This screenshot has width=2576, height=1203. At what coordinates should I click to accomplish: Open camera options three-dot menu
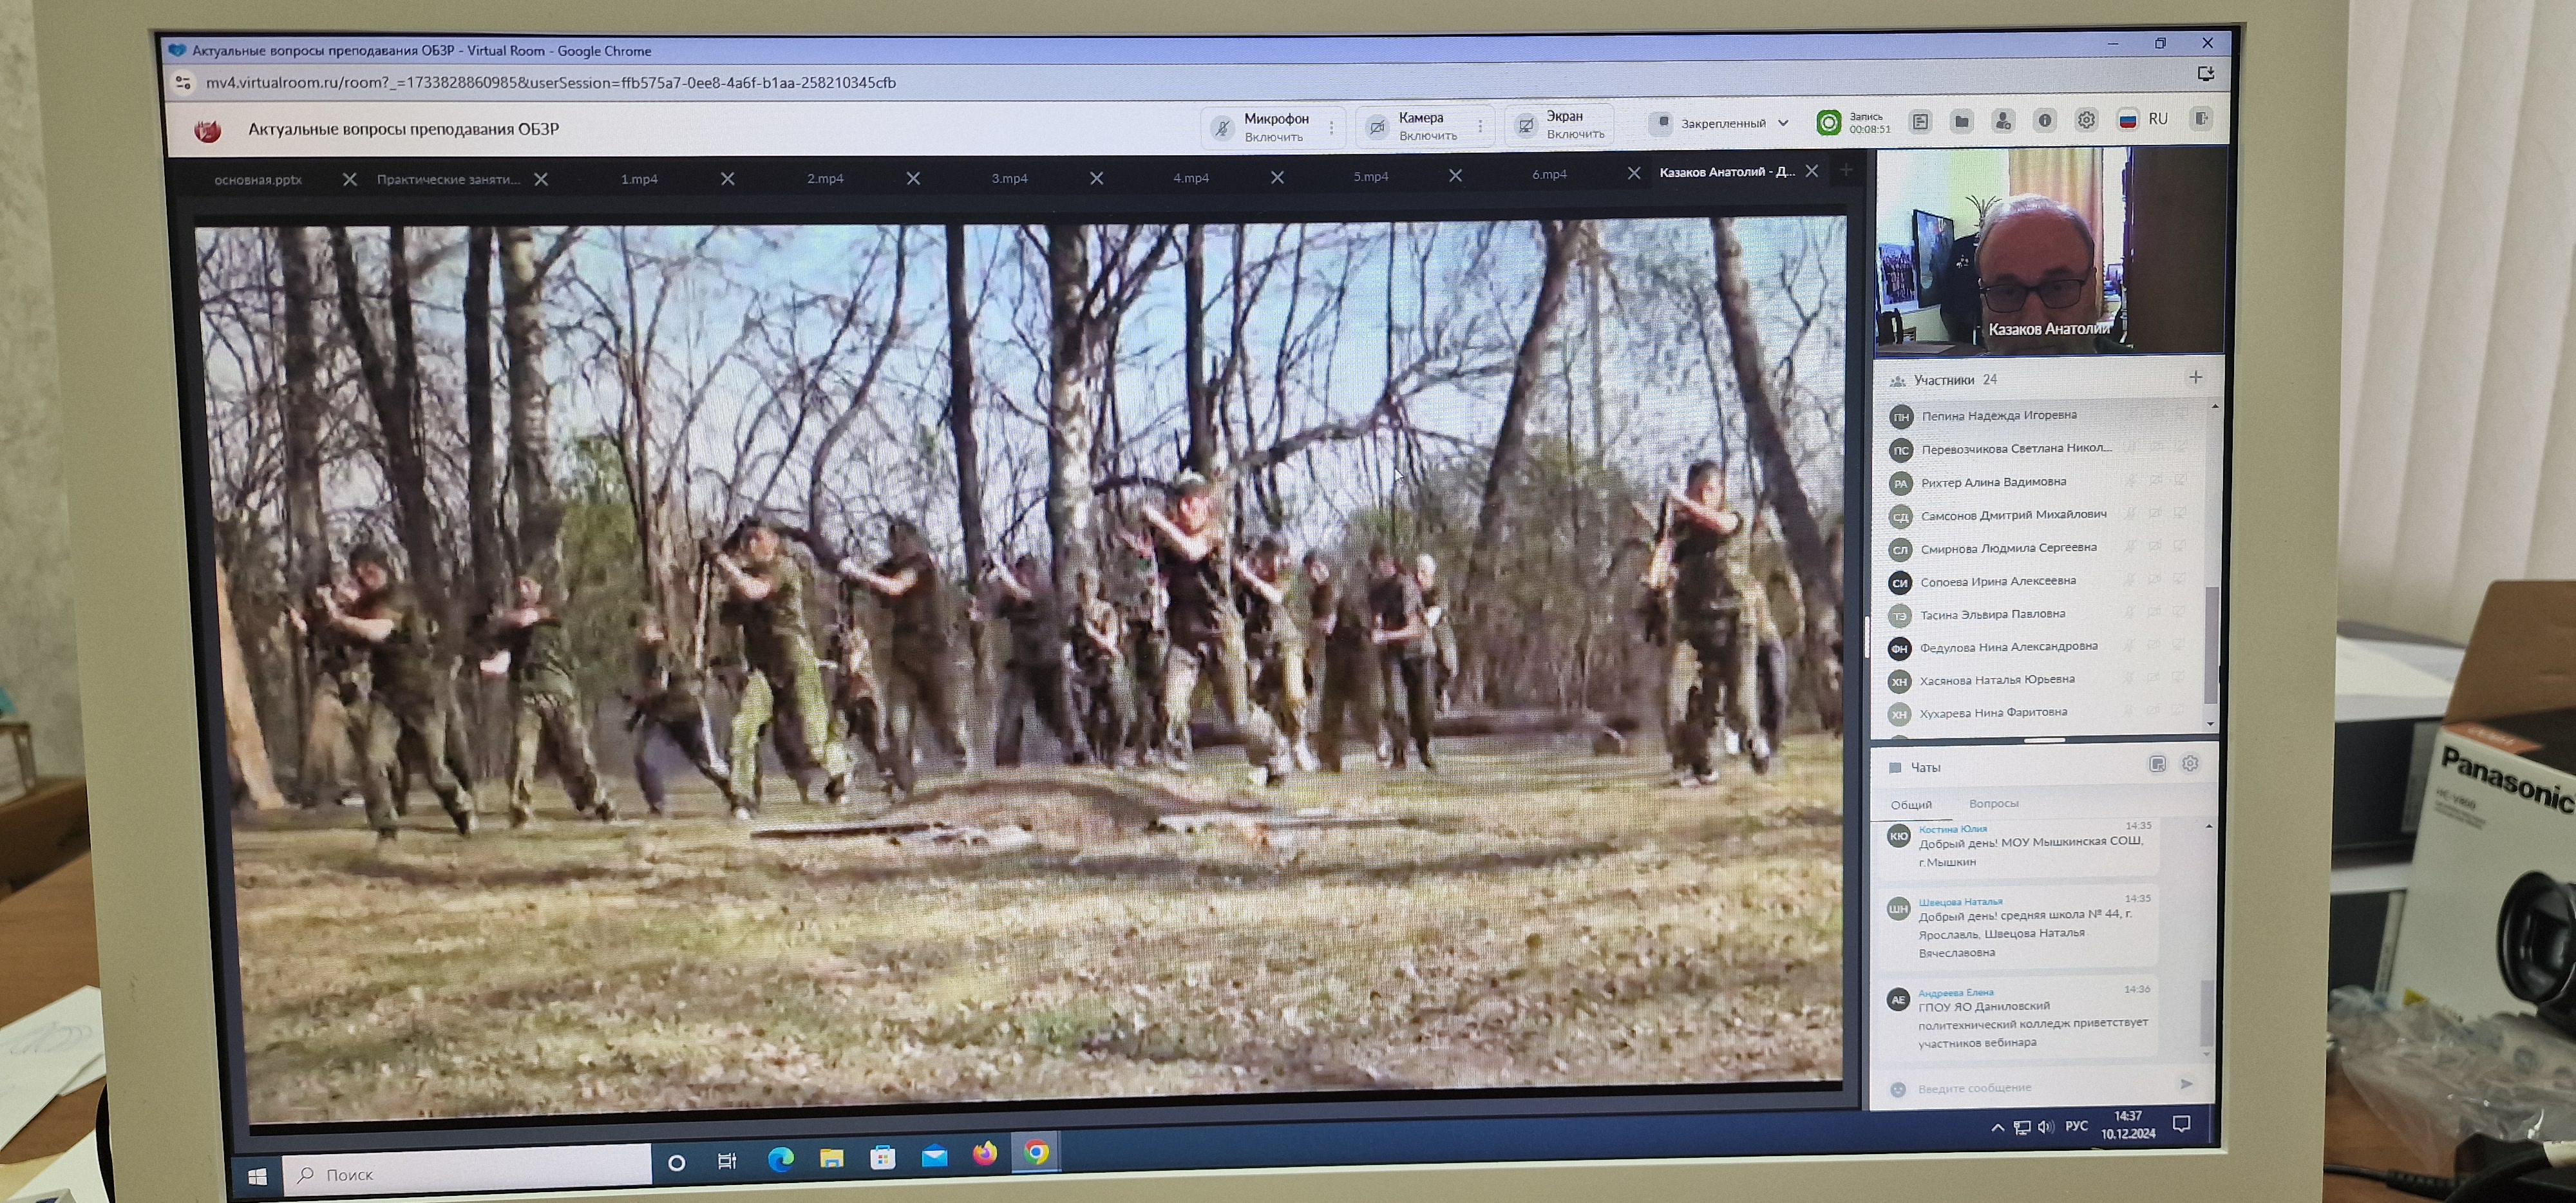point(1479,126)
